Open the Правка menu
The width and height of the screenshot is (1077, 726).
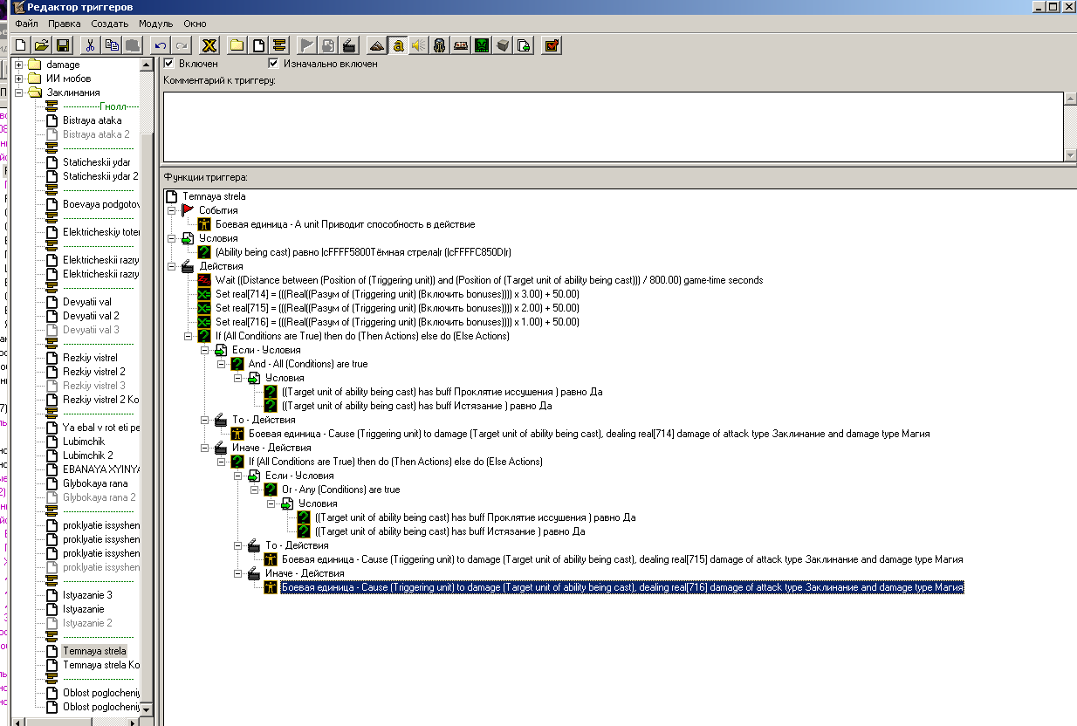click(64, 24)
